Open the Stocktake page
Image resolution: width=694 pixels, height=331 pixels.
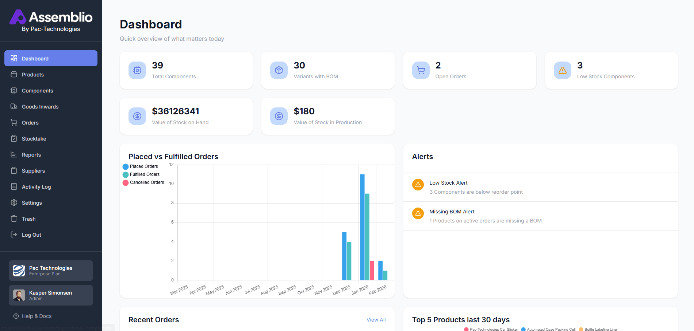pos(51,138)
